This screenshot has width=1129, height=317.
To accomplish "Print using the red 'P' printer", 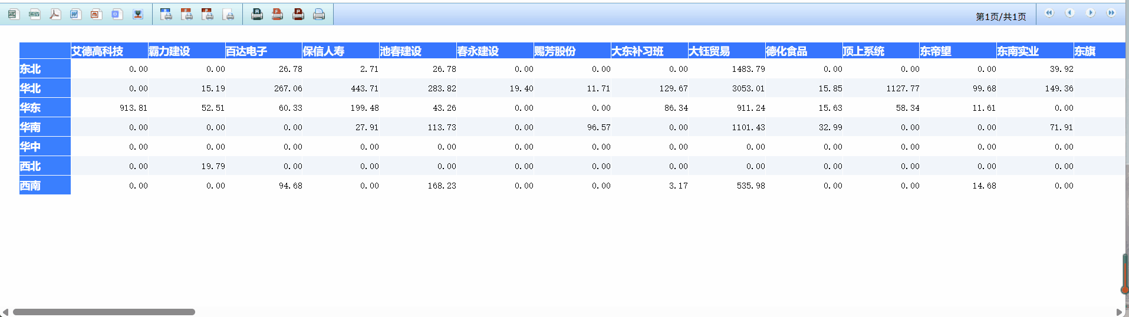I will coord(298,14).
